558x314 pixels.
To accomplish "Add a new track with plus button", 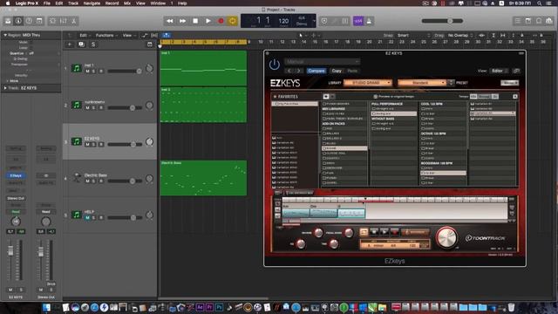I will click(70, 44).
